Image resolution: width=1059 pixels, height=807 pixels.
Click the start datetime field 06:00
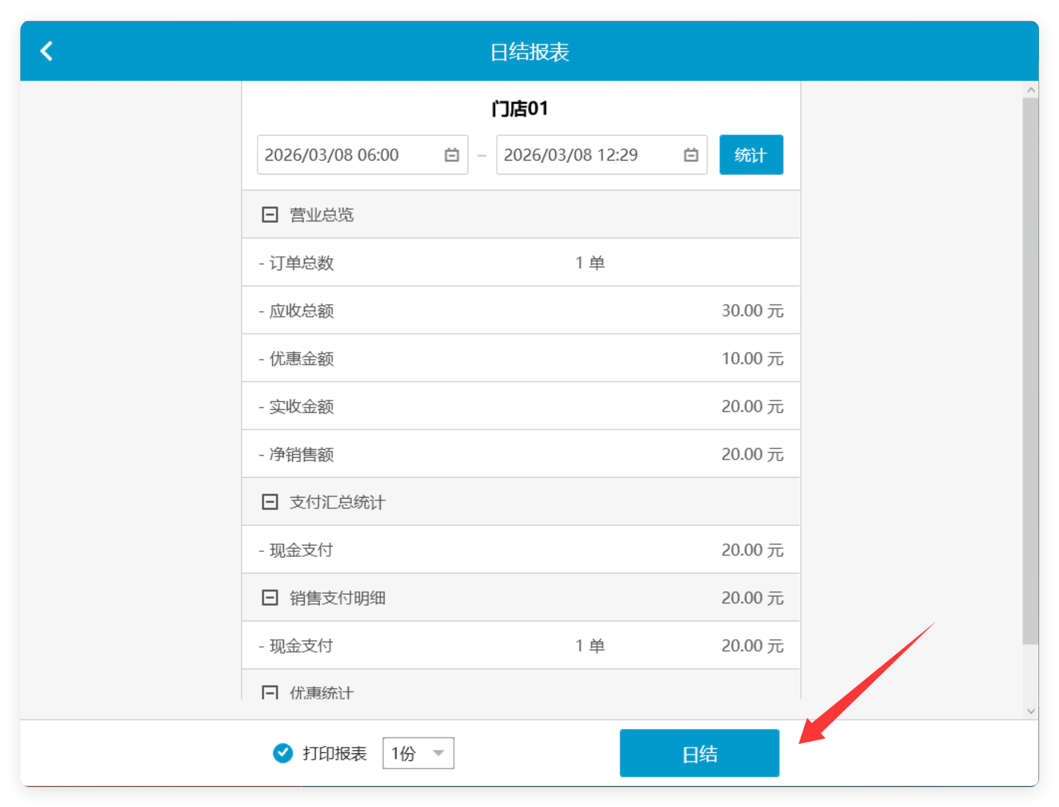pos(362,155)
